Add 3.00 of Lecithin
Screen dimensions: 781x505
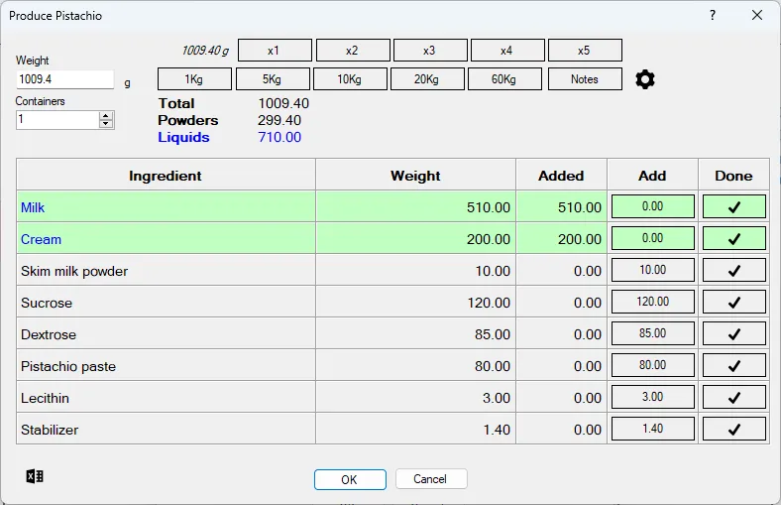[652, 397]
